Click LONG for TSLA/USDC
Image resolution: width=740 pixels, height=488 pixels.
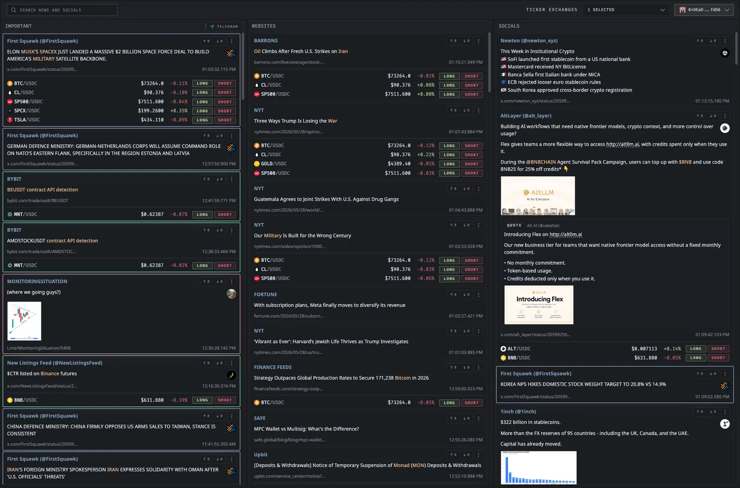[202, 120]
